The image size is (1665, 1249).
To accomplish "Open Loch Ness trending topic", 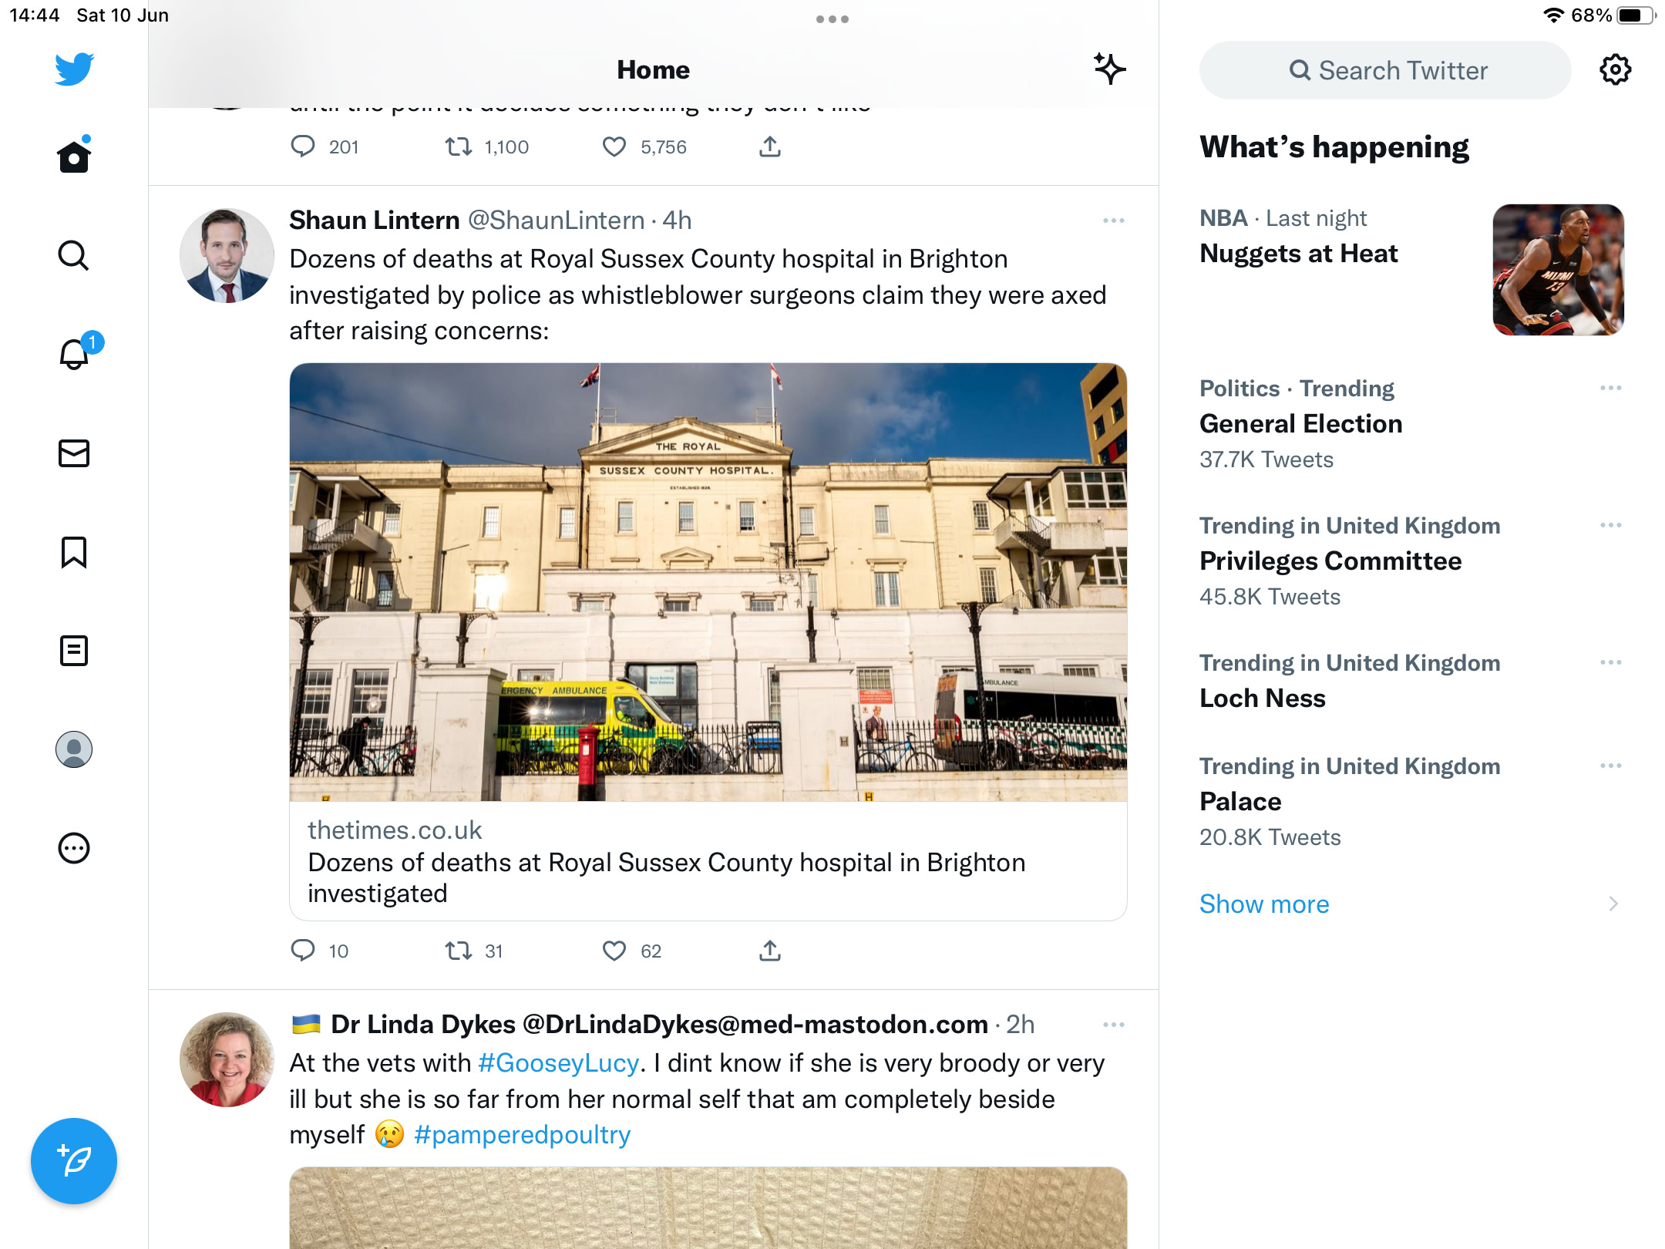I will pyautogui.click(x=1263, y=699).
